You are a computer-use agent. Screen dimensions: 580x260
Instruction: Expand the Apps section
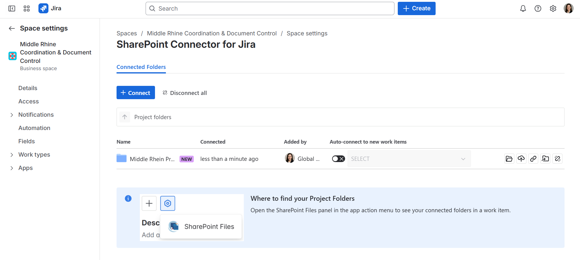pos(12,168)
